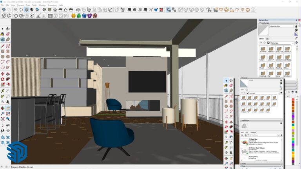Click the salmon red swatch heading the color strip
The height and width of the screenshot is (169, 301).
[293, 100]
